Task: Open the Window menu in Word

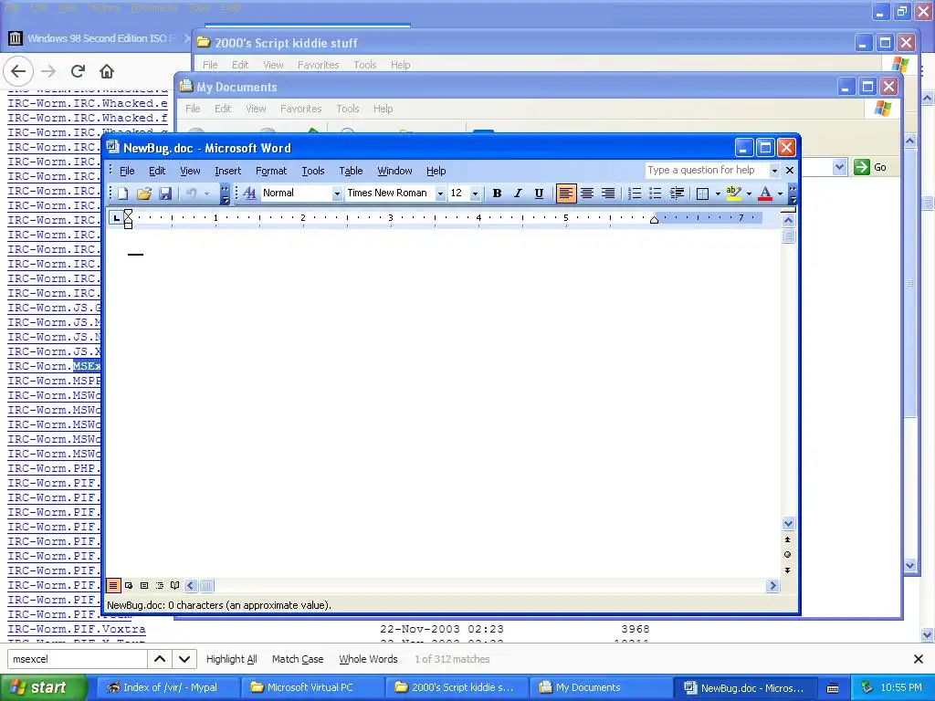Action: [394, 171]
